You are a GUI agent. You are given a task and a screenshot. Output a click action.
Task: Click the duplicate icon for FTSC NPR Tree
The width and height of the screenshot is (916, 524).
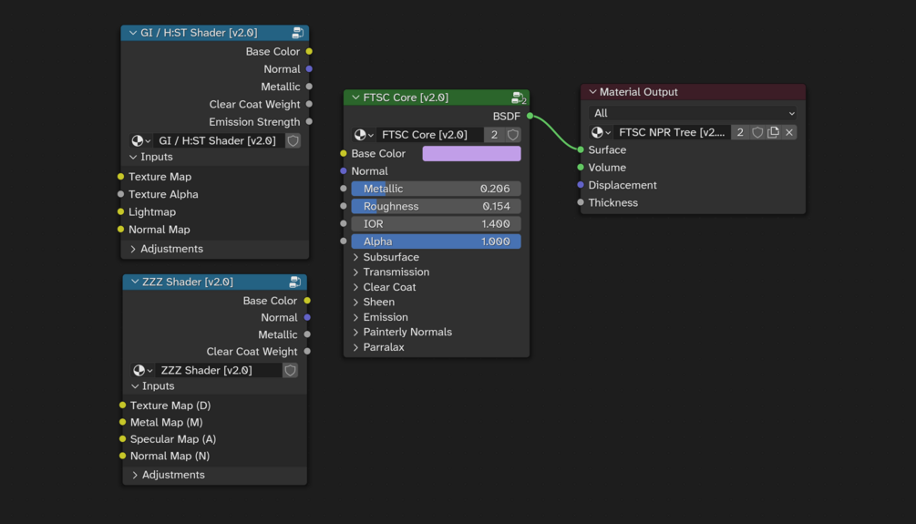point(773,133)
